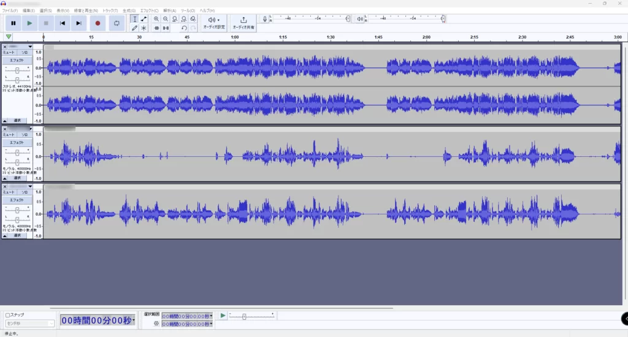Select the Draw pencil tool

click(x=134, y=28)
